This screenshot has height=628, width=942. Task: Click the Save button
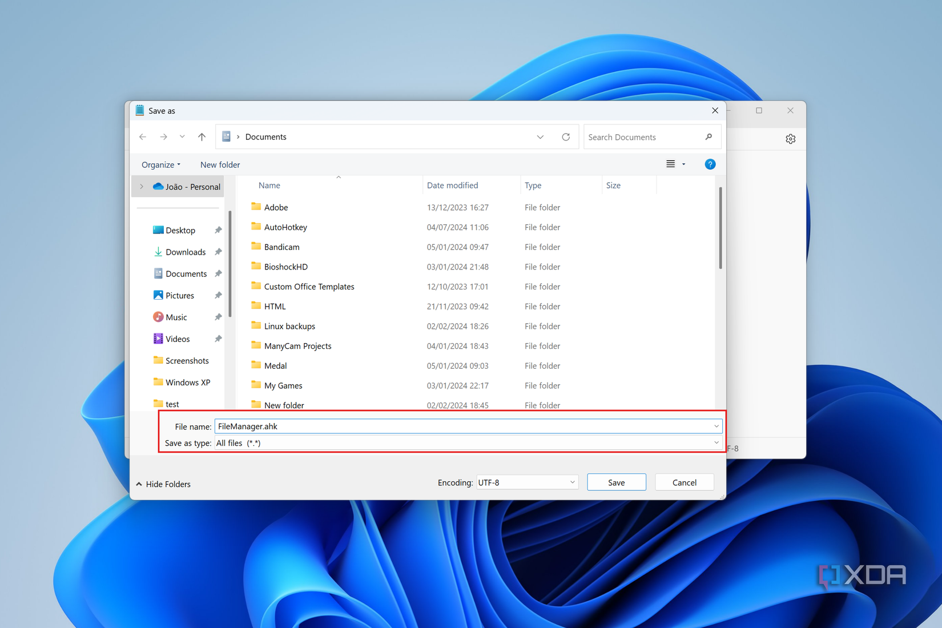(616, 482)
